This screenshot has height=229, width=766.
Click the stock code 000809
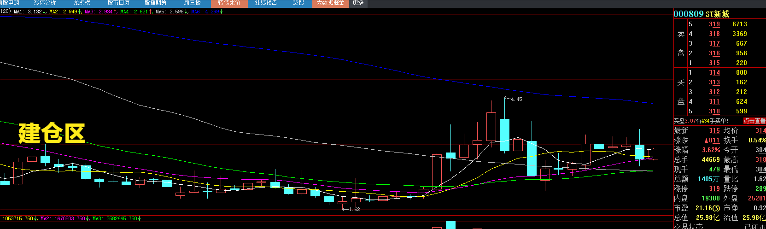coord(688,14)
